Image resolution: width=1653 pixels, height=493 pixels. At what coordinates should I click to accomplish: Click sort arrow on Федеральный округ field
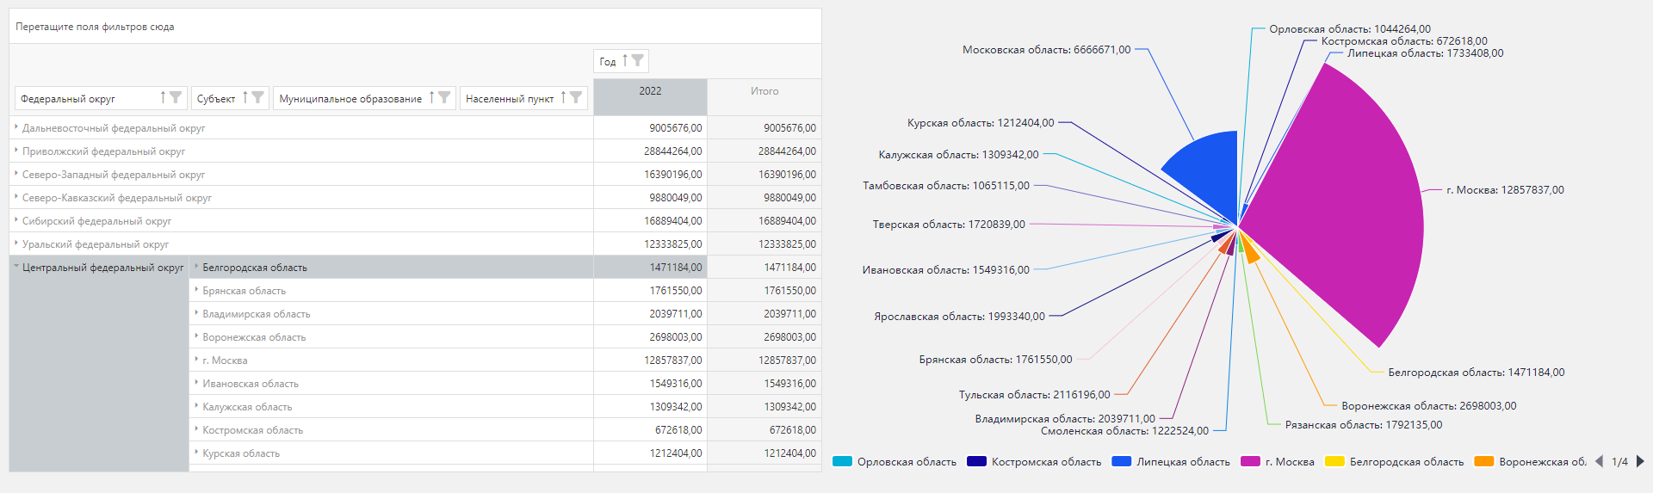[x=163, y=98]
